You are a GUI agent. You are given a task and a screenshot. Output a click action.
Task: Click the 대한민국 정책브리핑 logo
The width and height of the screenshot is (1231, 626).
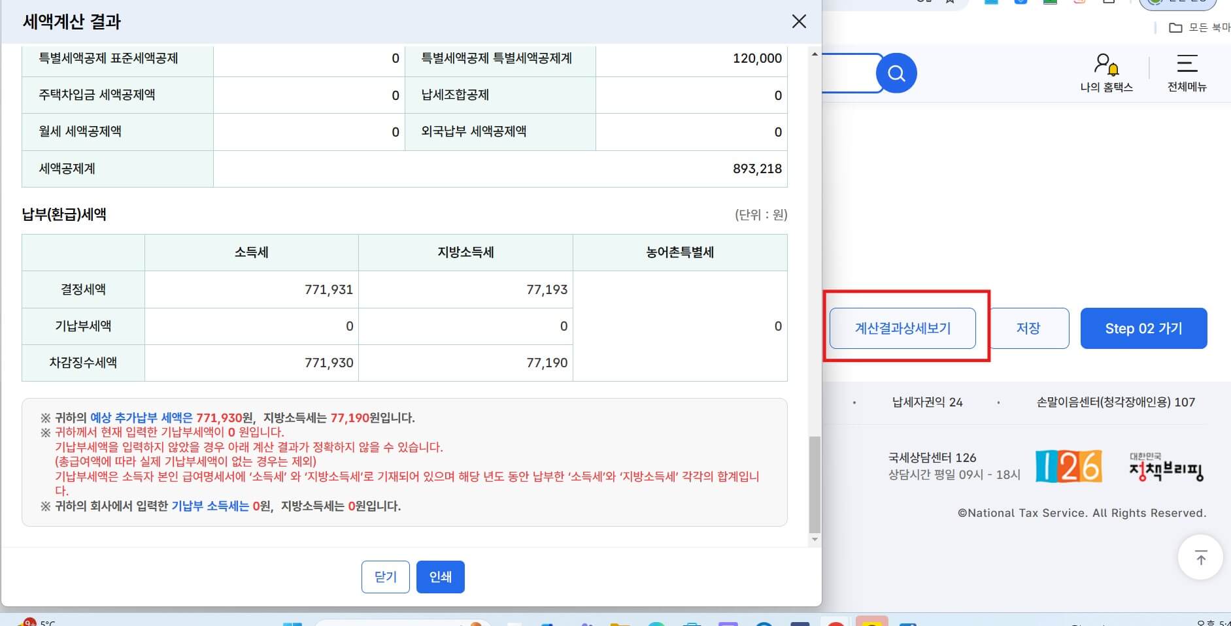pyautogui.click(x=1168, y=466)
